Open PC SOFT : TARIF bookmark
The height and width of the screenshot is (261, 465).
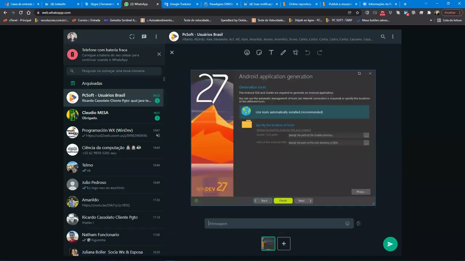click(x=339, y=20)
